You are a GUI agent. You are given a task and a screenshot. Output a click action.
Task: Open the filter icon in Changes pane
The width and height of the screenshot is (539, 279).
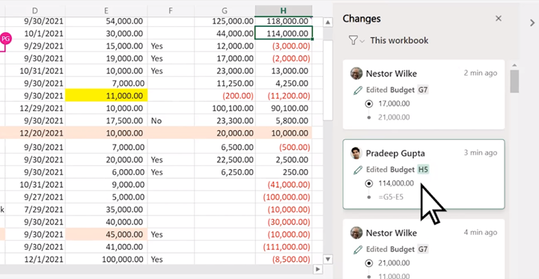(353, 40)
